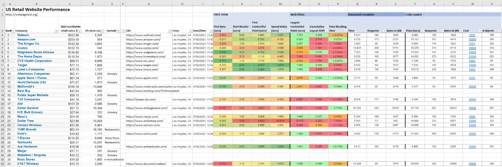The width and height of the screenshot is (502, 167).
Task: Select row header 10
Action: pyautogui.click(x=3, y=61)
